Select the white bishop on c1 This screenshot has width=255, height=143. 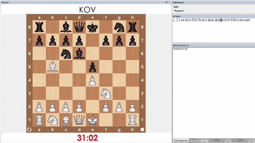coord(66,120)
